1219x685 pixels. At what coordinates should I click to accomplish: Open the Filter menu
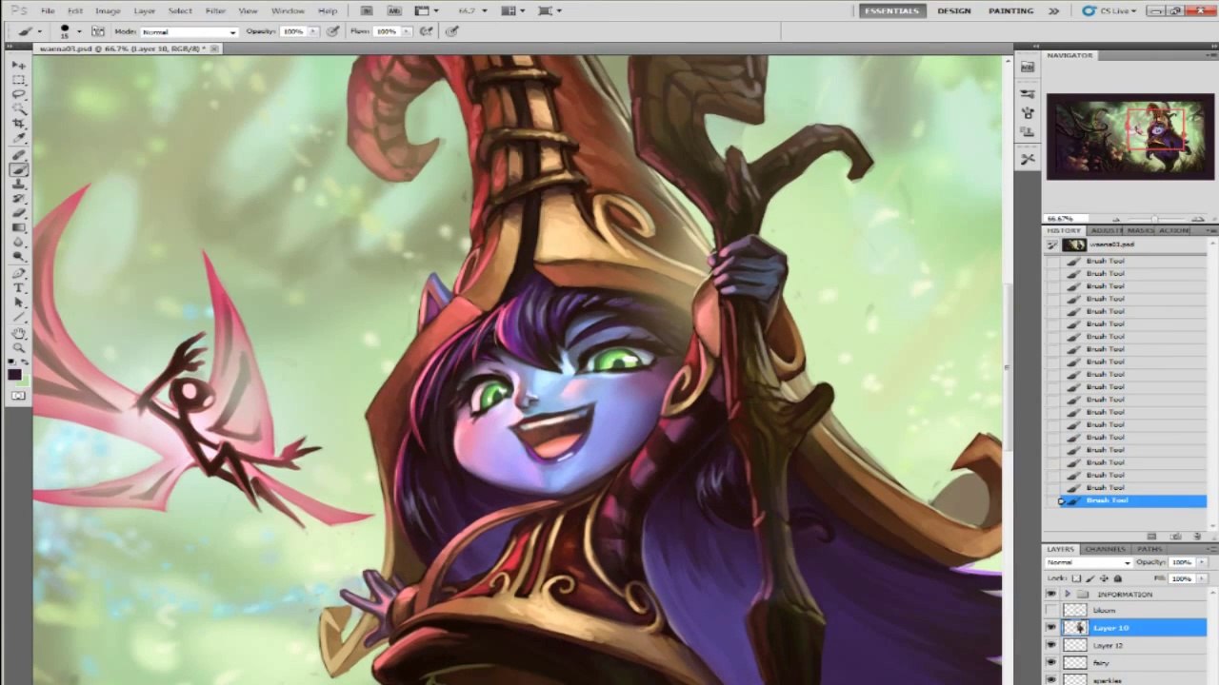215,10
